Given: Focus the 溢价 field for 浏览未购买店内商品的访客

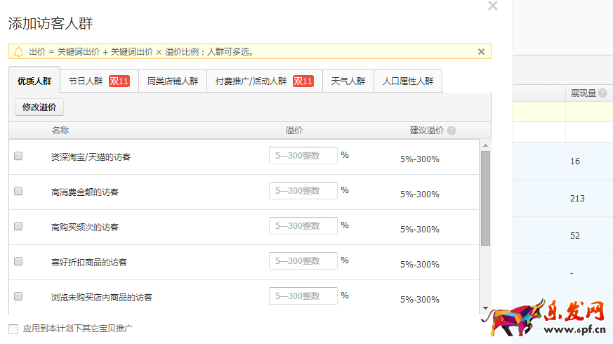Looking at the screenshot, I should pos(303,296).
